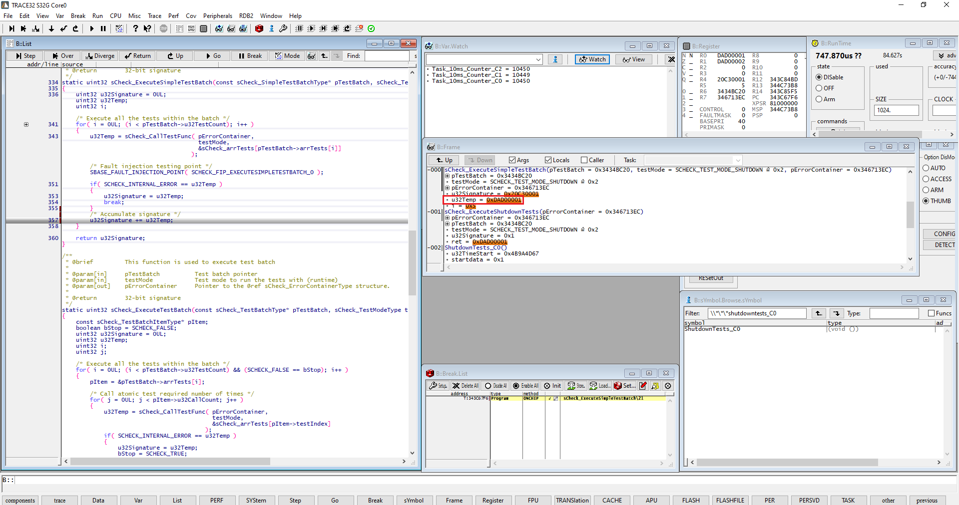Click the Diverge button in B::List
The image size is (959, 505).
point(100,56)
